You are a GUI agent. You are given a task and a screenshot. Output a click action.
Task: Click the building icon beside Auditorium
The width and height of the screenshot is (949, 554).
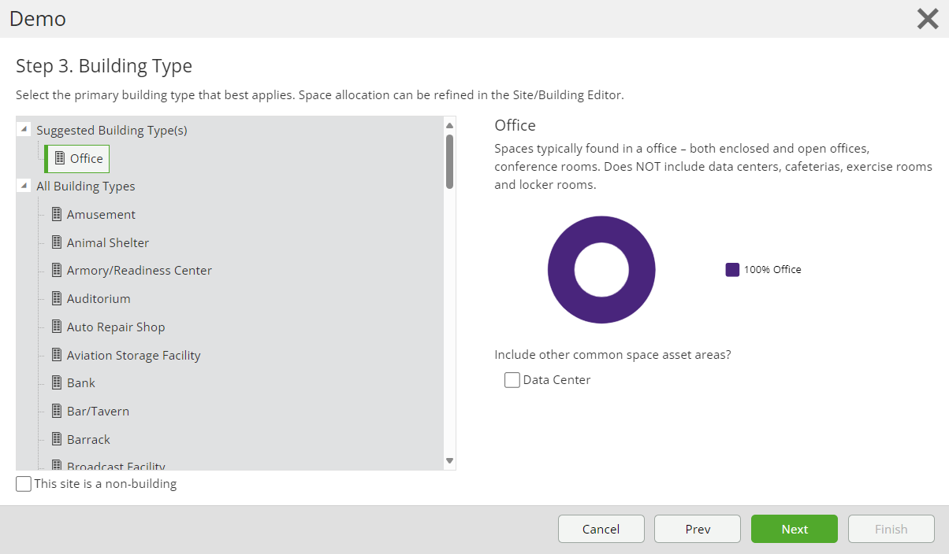click(57, 298)
